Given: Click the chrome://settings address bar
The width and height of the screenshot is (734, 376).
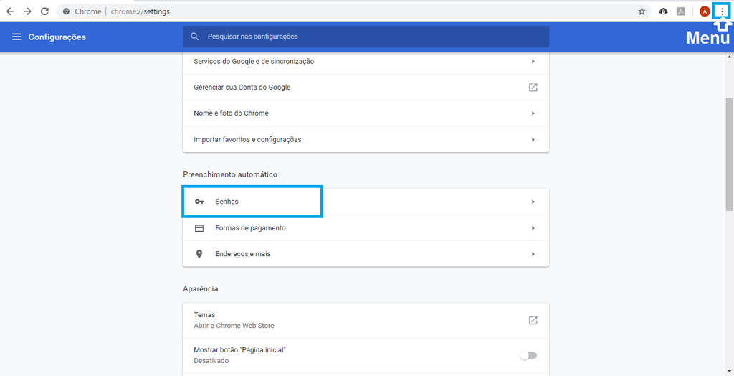Looking at the screenshot, I should (x=353, y=11).
